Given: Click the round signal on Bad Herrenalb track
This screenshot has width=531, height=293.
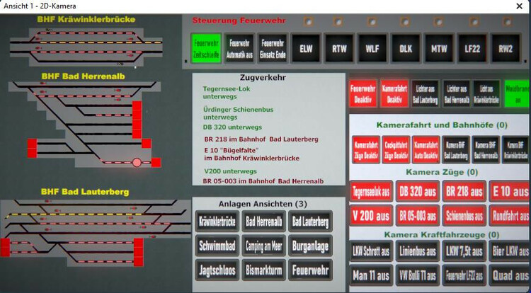Looking at the screenshot, I should click(137, 162).
